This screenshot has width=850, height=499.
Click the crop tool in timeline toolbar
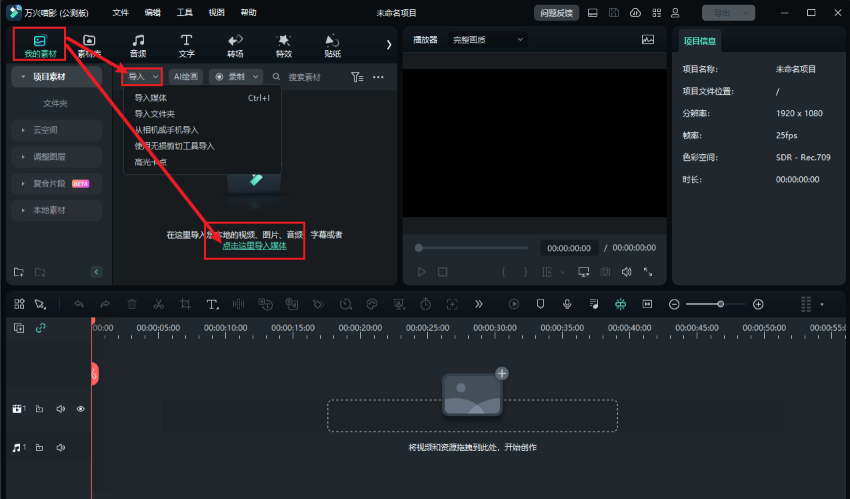coord(185,304)
